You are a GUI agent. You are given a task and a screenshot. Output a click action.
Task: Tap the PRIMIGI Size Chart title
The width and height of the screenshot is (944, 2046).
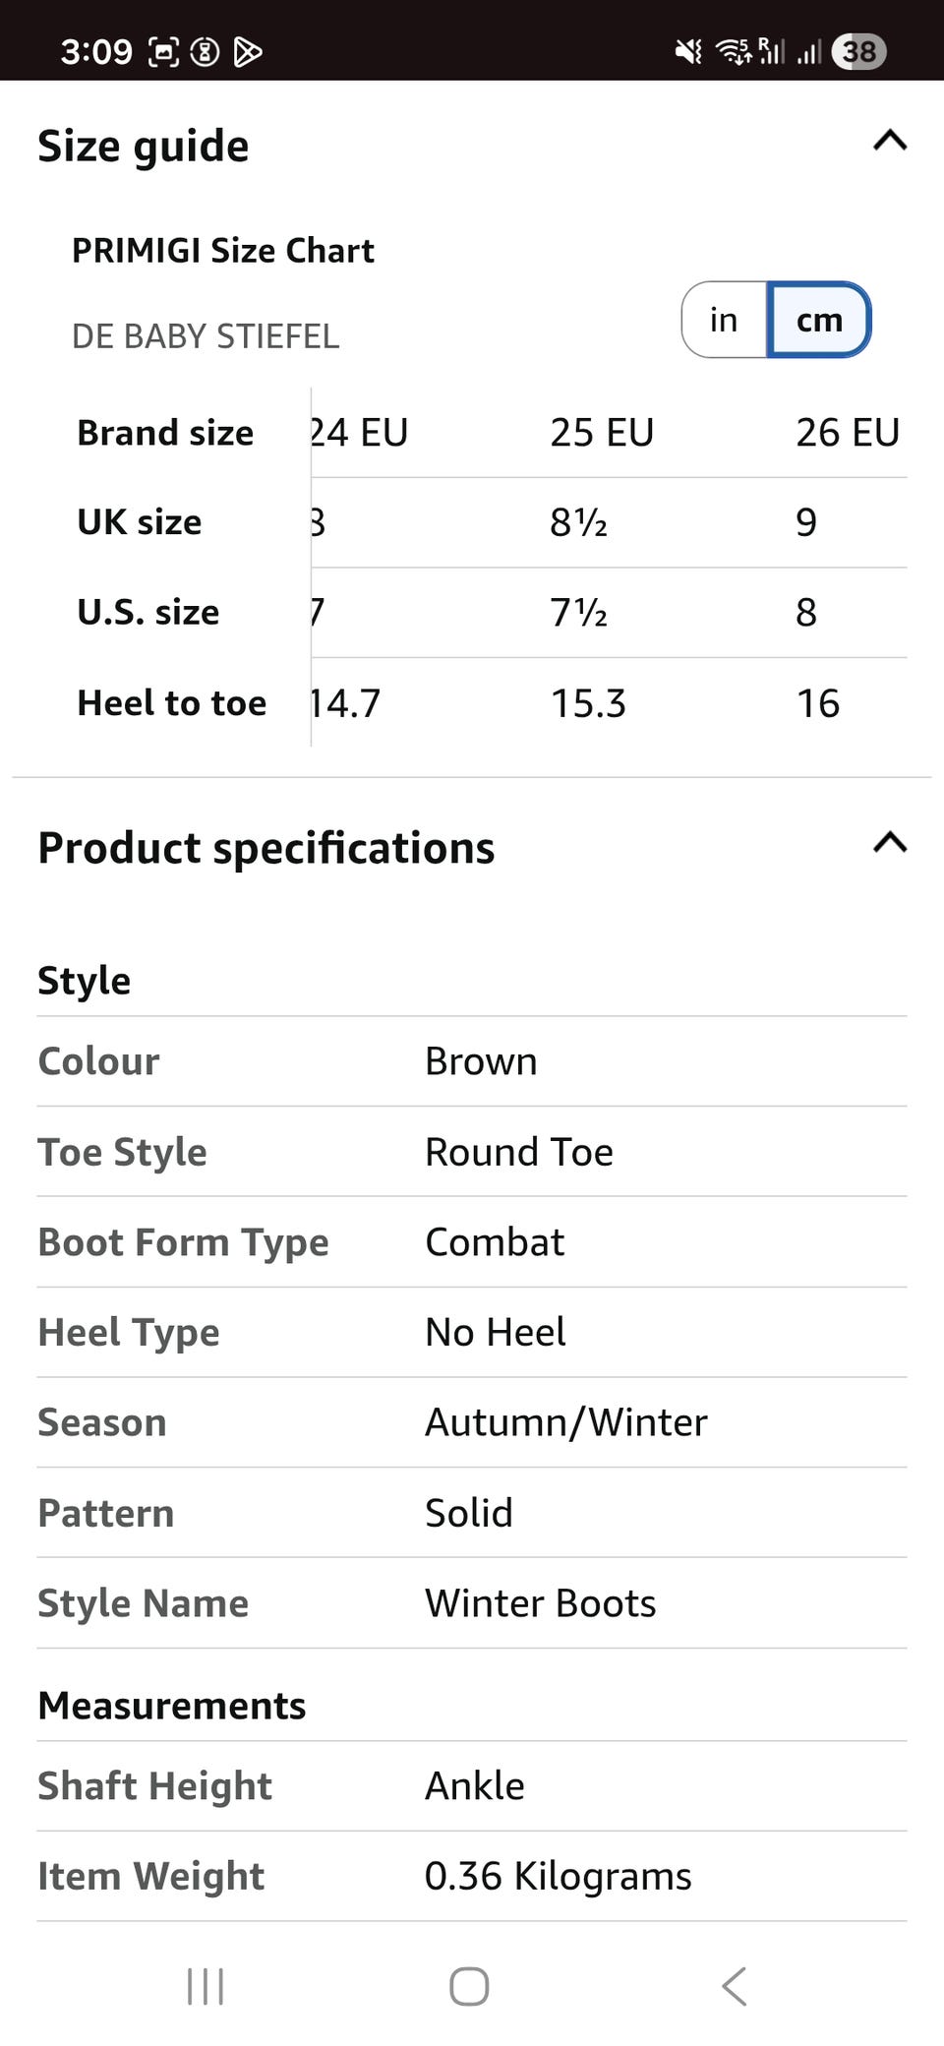click(x=223, y=251)
